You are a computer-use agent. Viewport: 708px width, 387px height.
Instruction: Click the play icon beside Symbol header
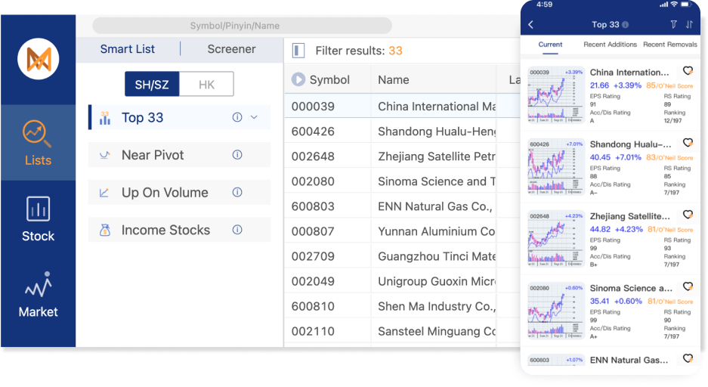point(298,79)
